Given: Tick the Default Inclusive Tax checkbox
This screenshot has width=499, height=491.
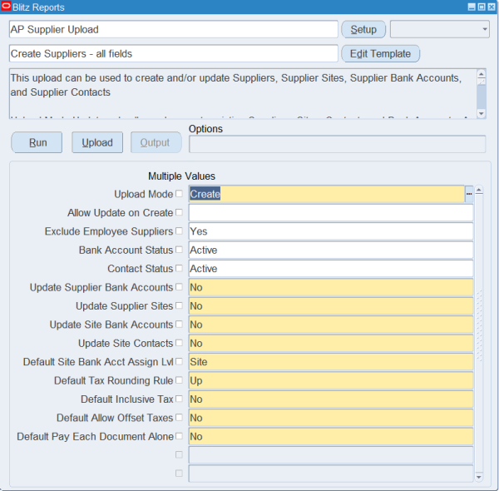Looking at the screenshot, I should pos(179,399).
